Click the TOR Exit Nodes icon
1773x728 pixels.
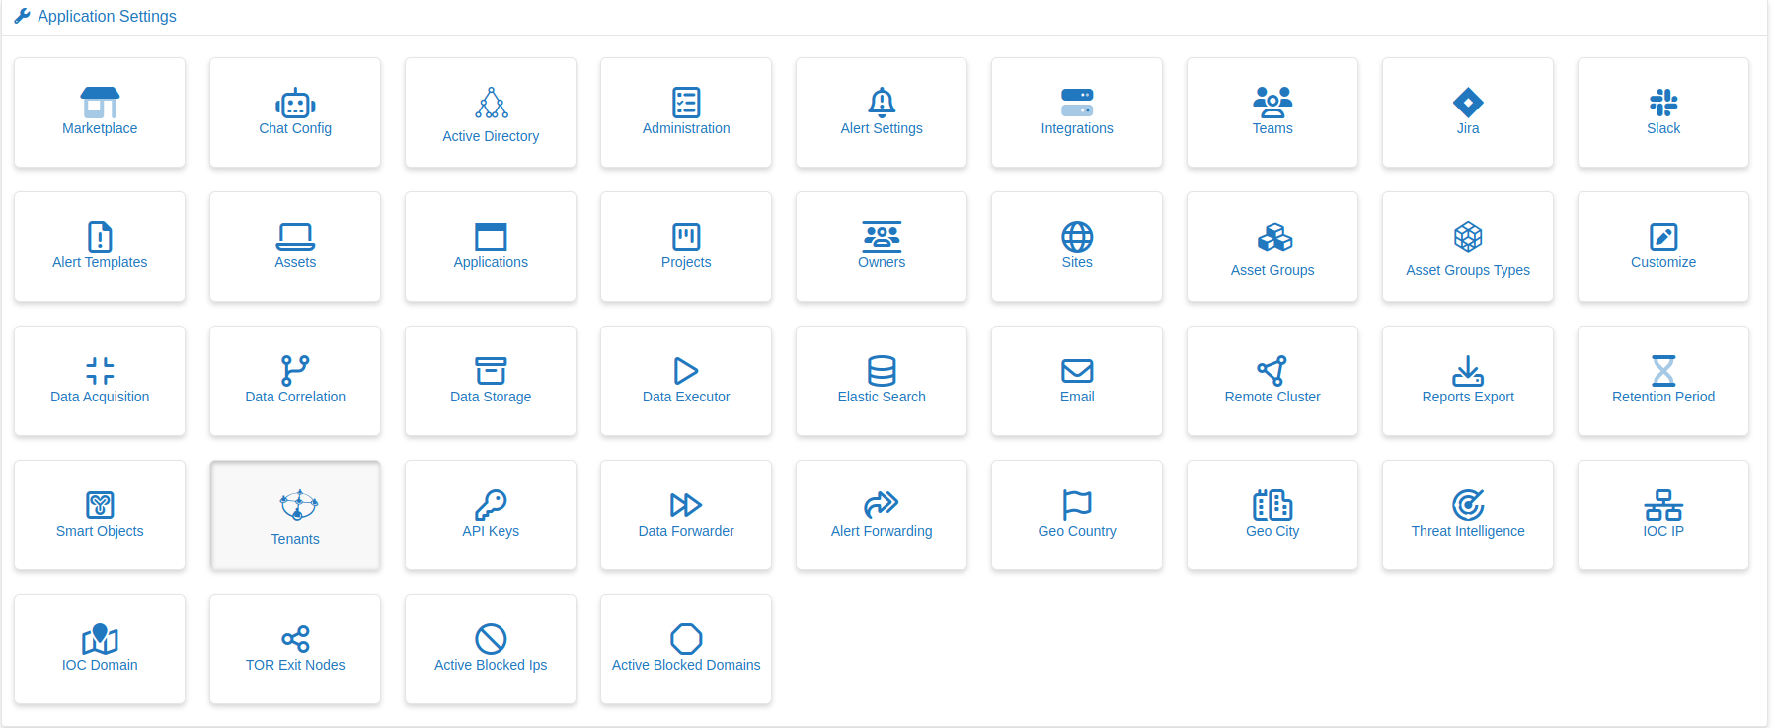(295, 639)
